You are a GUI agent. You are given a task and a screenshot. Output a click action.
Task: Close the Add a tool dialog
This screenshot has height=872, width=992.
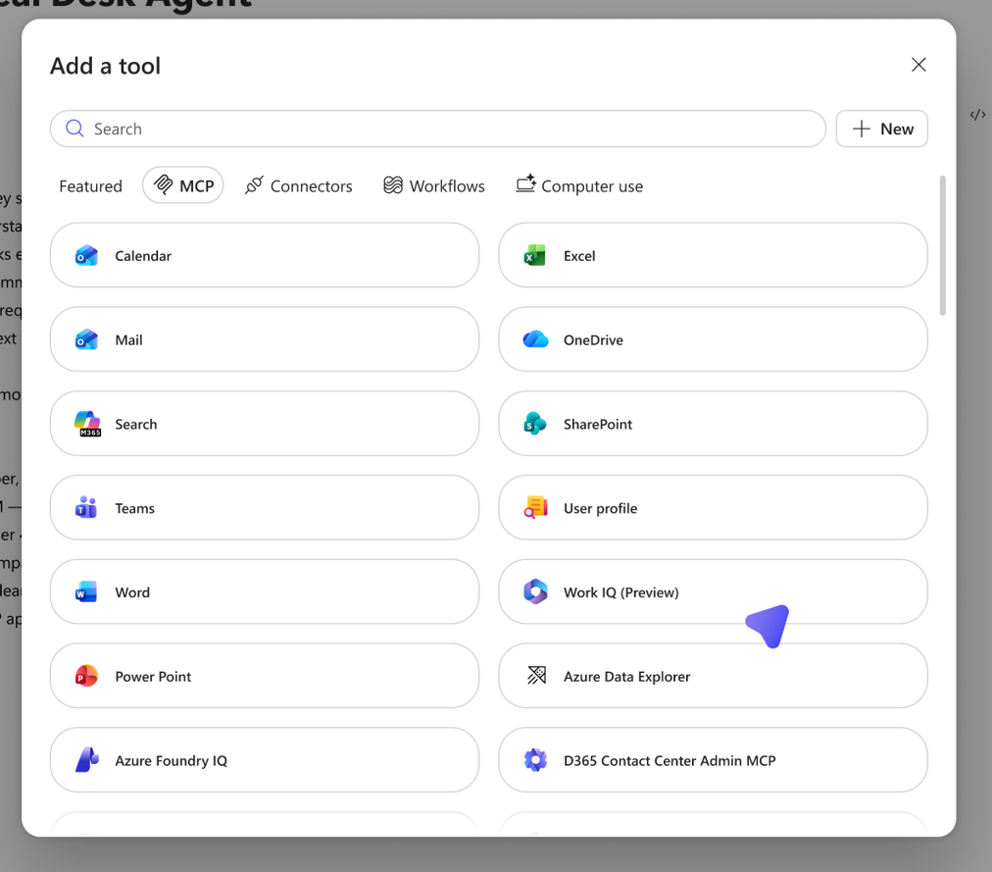(x=918, y=65)
